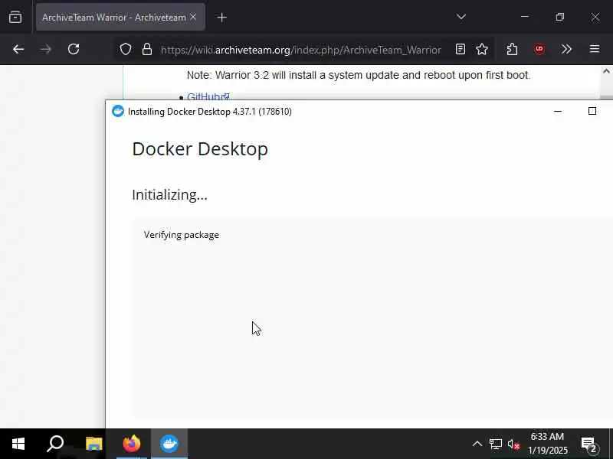
Task: Close the ArchiveTeam Warrior tab
Action: pos(193,17)
